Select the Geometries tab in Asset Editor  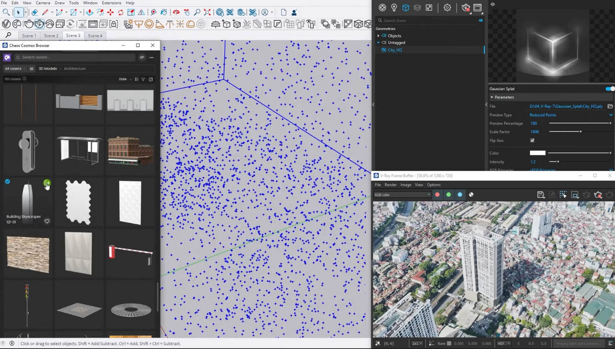(x=406, y=7)
